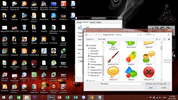Select the Chat.ico file icon
Screen dimensions: 178x100
149,57
